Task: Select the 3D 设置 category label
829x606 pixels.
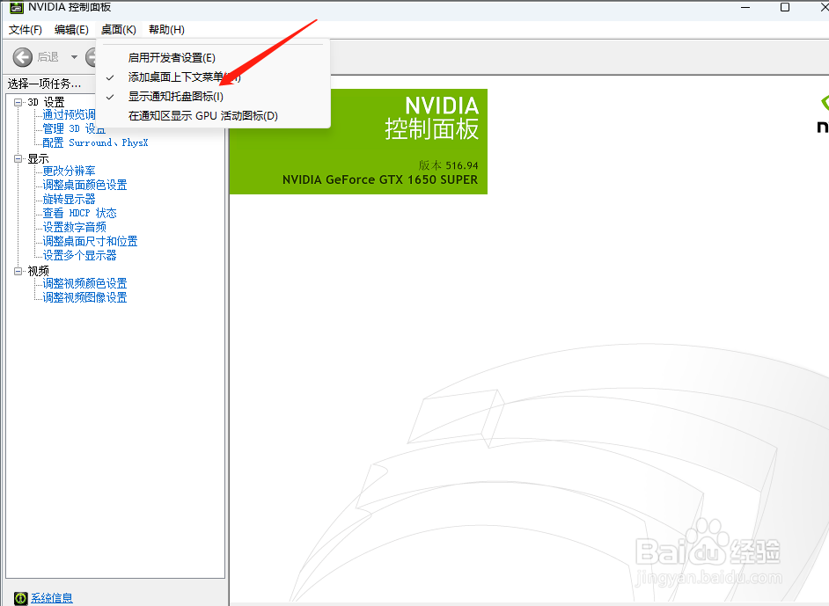Action: (46, 102)
